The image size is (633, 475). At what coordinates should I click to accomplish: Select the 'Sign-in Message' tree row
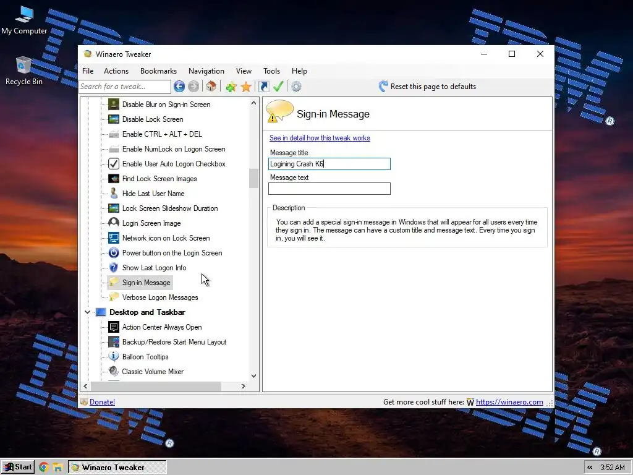(140, 283)
